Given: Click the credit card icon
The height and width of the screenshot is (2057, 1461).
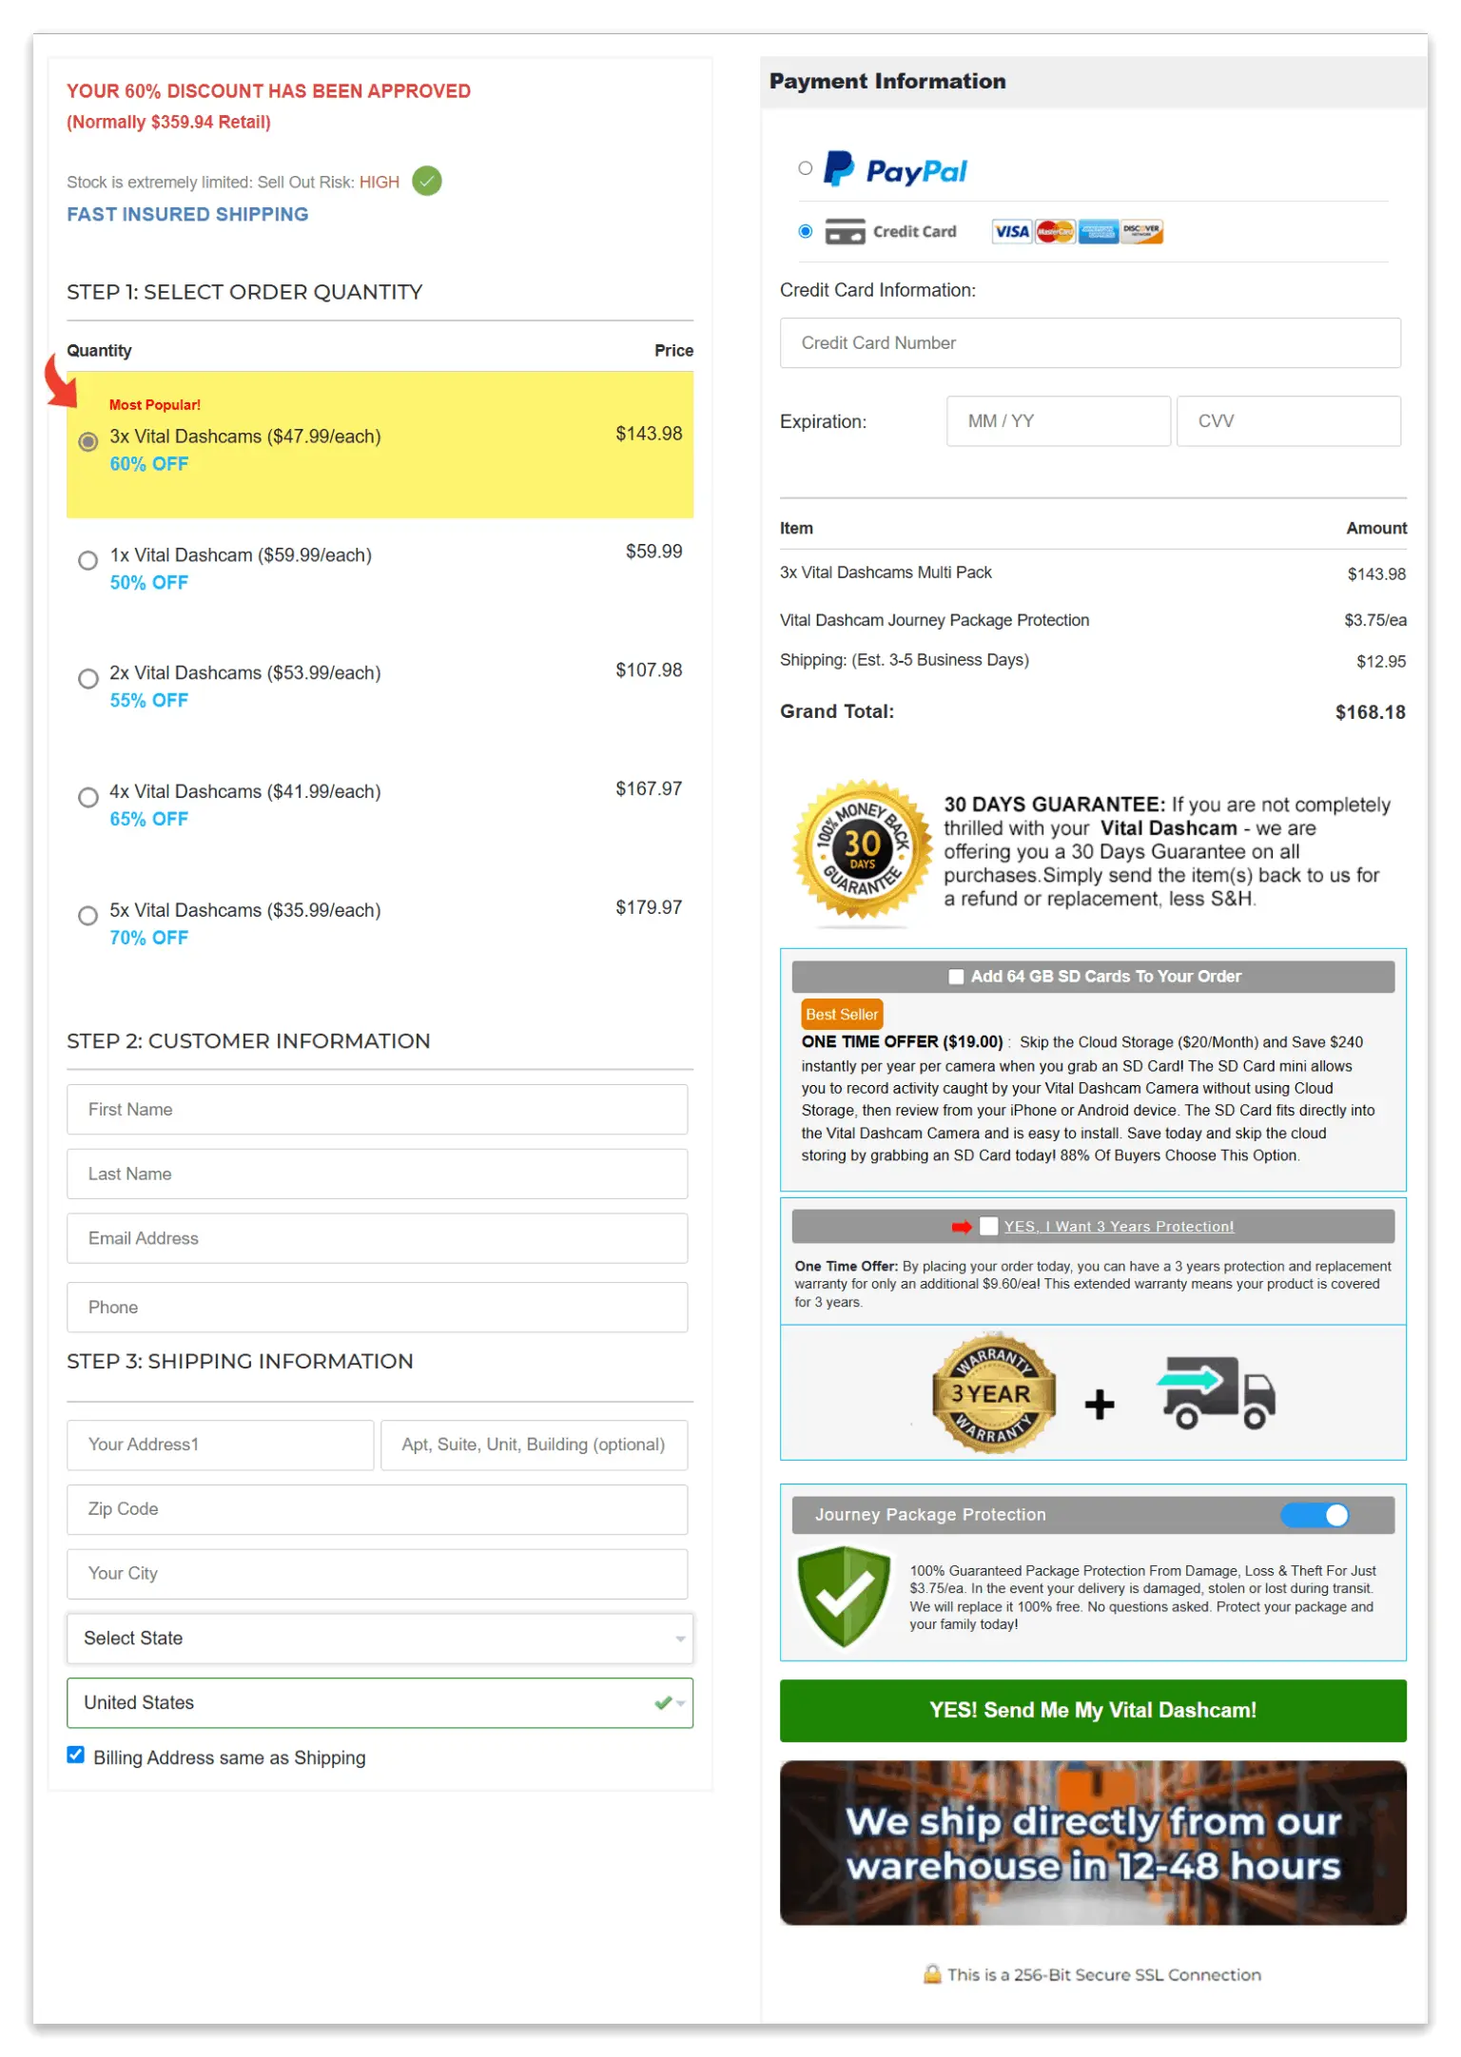Looking at the screenshot, I should 845,231.
